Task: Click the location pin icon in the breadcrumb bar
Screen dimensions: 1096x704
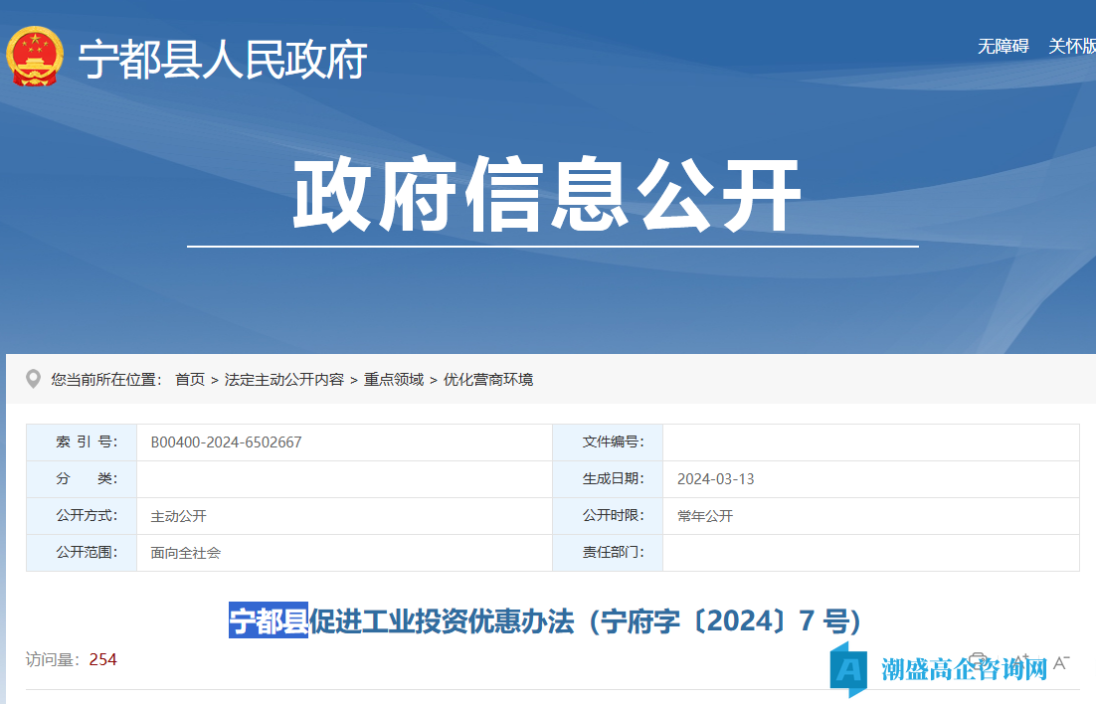Action: point(33,378)
